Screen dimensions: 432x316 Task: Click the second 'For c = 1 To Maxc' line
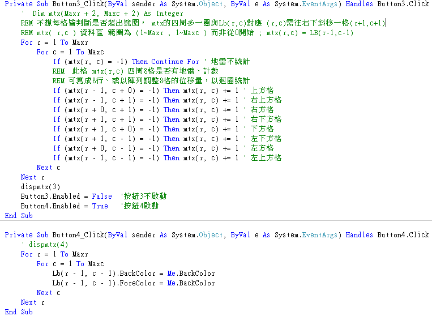point(70,264)
